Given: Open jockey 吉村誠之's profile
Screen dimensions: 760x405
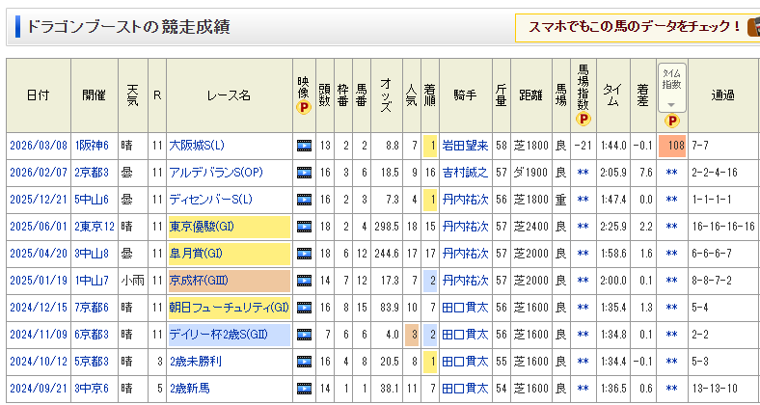Looking at the screenshot, I should tap(466, 173).
